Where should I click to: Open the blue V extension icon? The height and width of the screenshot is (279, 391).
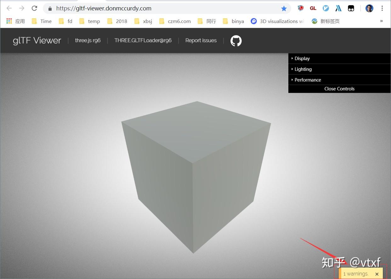coord(326,8)
